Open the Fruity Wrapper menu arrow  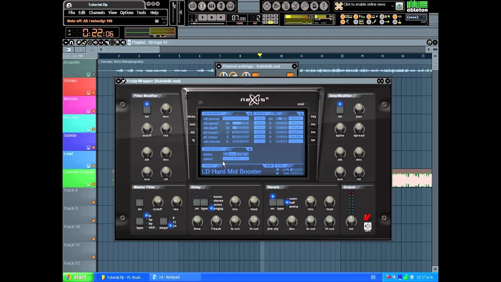coord(119,81)
